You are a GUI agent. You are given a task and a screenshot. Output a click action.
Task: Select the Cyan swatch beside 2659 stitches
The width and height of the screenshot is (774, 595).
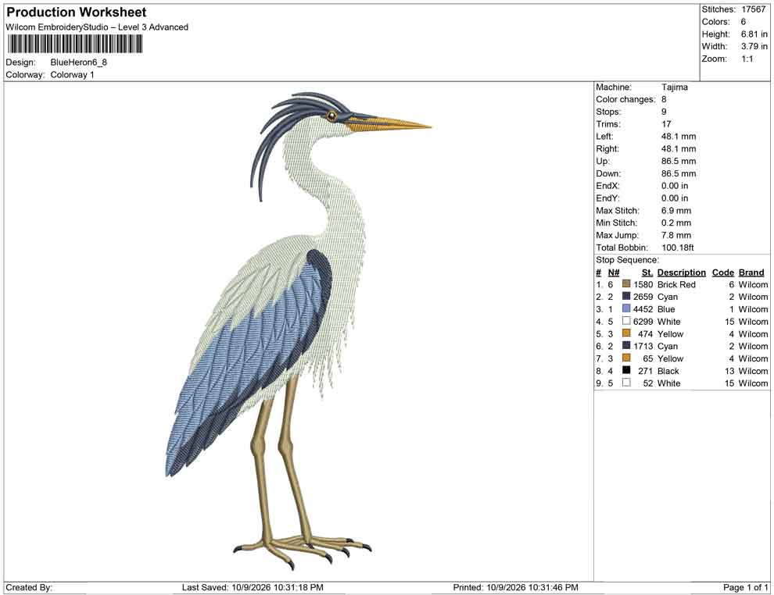626,296
